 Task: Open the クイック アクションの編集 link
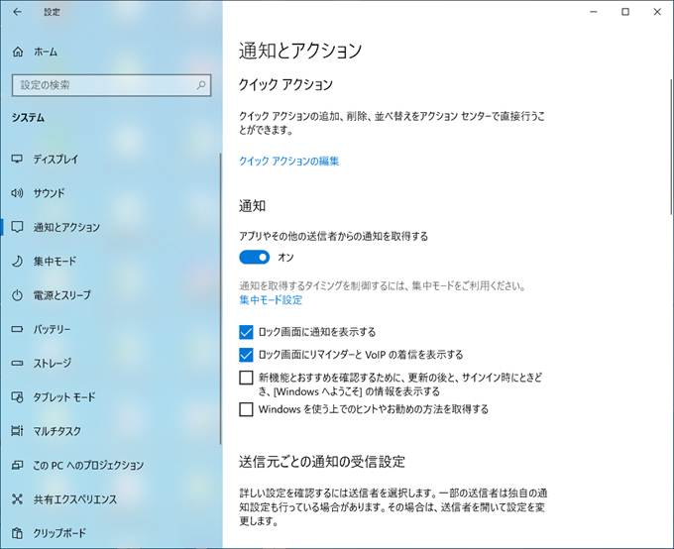coord(289,161)
